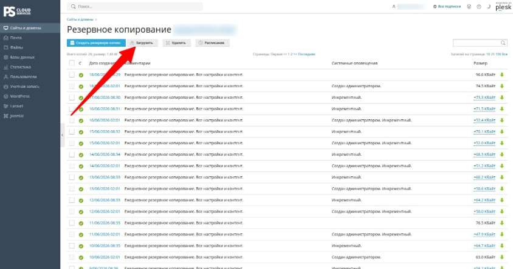
Task: Click the Создать резервную копию button
Action: tap(96, 43)
